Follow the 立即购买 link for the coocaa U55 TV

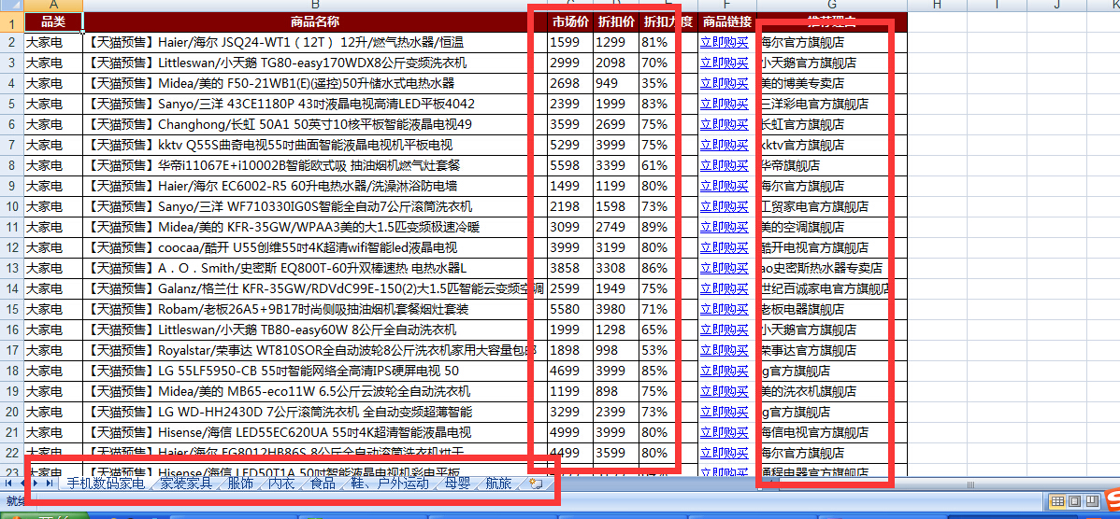[724, 247]
